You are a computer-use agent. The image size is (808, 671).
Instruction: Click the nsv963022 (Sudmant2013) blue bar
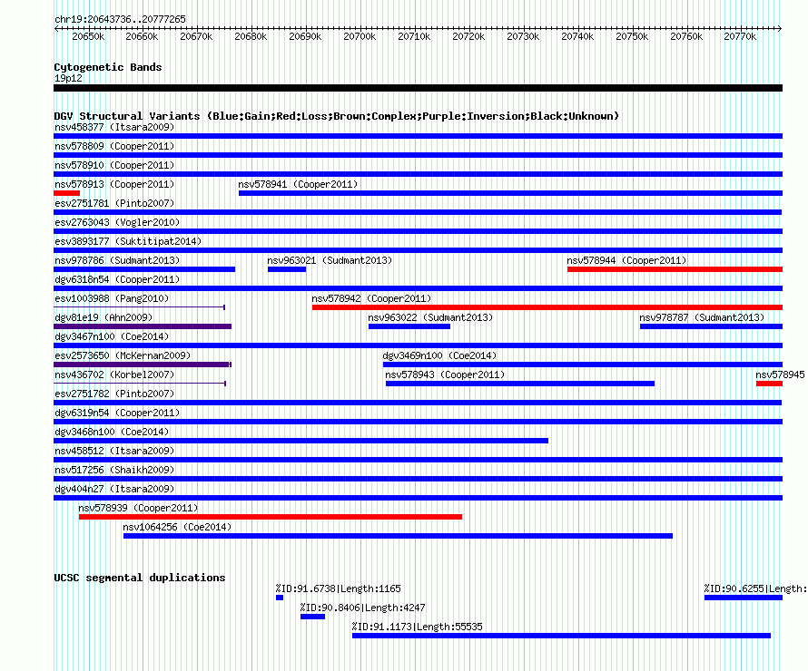[x=409, y=326]
